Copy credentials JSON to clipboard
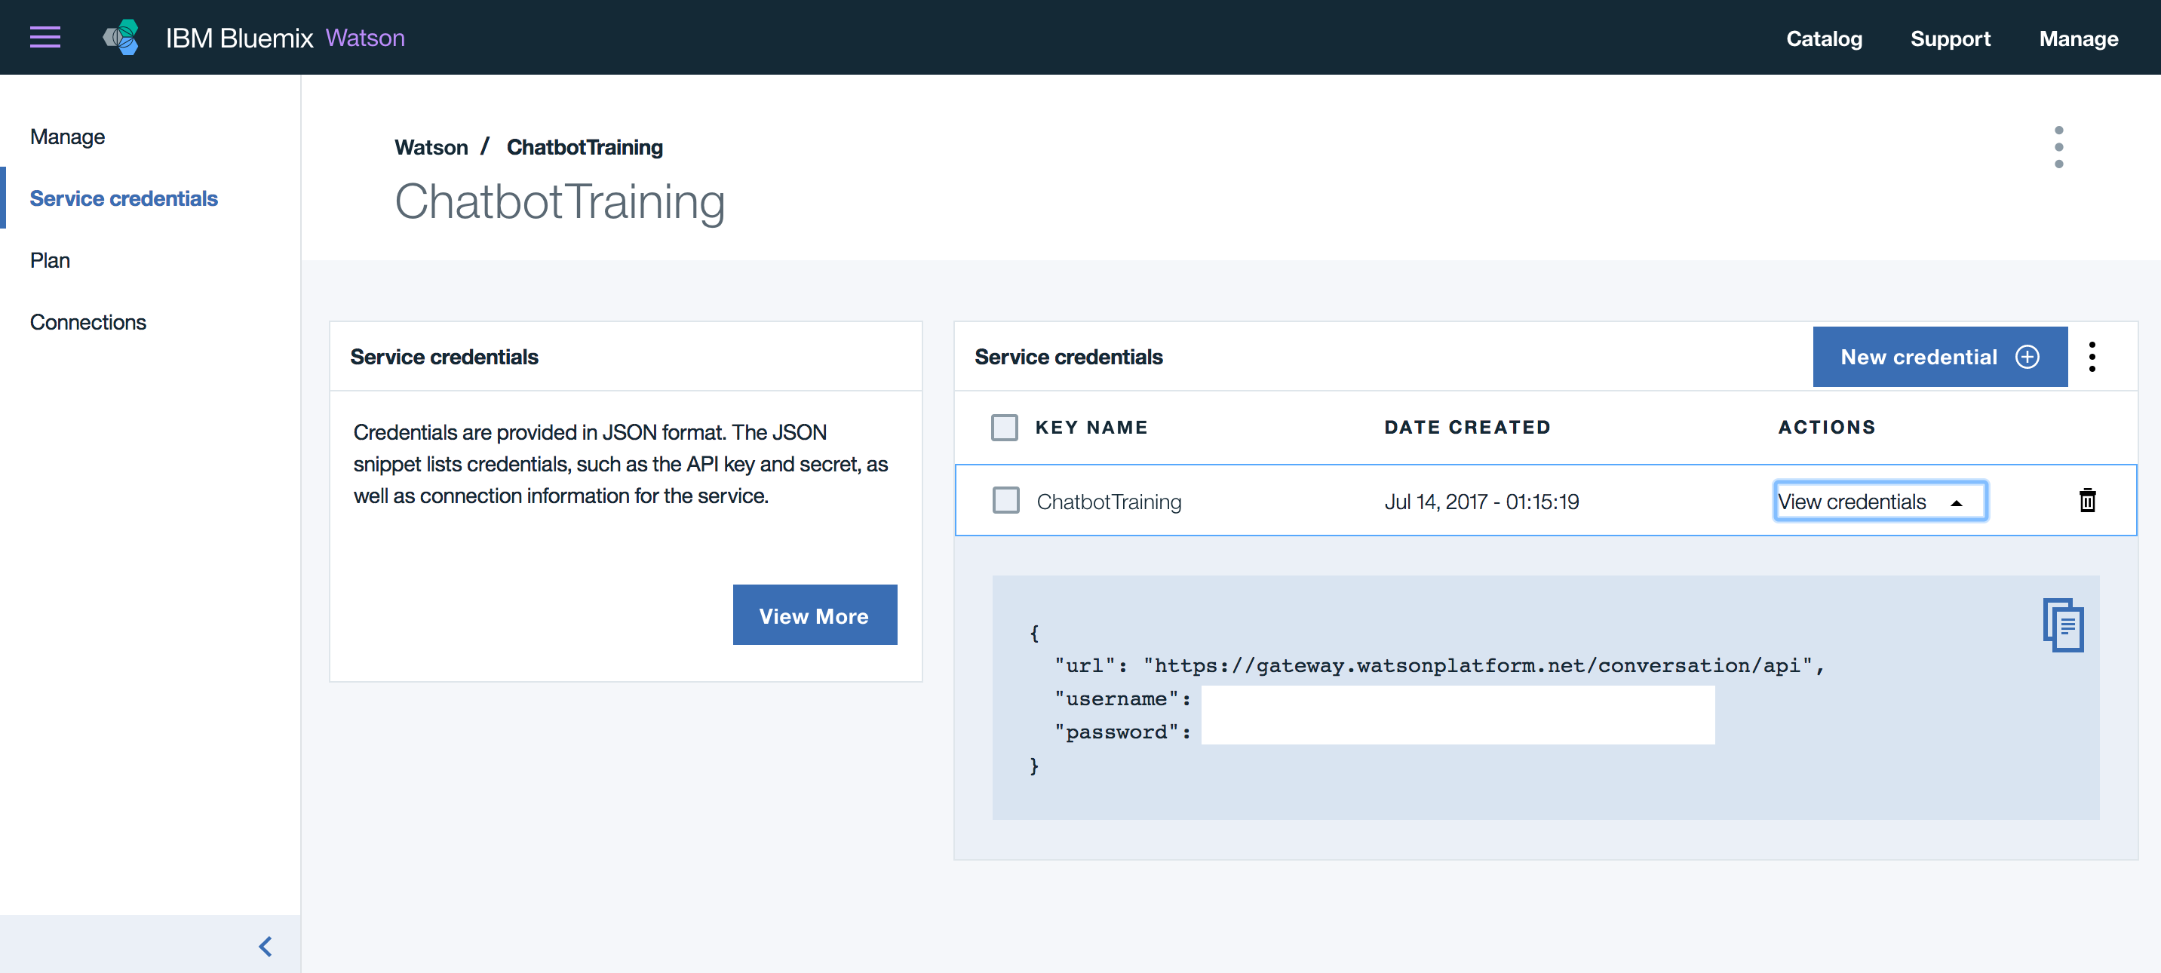The width and height of the screenshot is (2161, 973). coord(2064,625)
